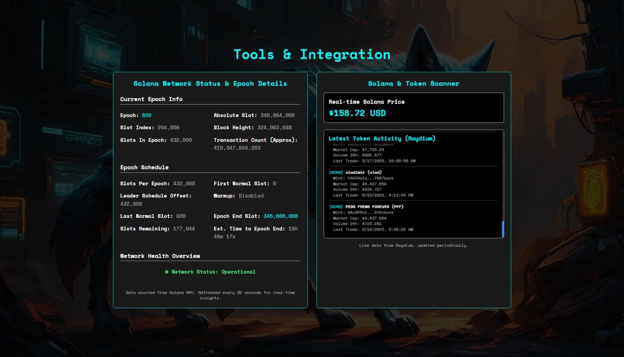Click the Slots Per Epoch value
Image resolution: width=624 pixels, height=357 pixels.
click(x=184, y=184)
